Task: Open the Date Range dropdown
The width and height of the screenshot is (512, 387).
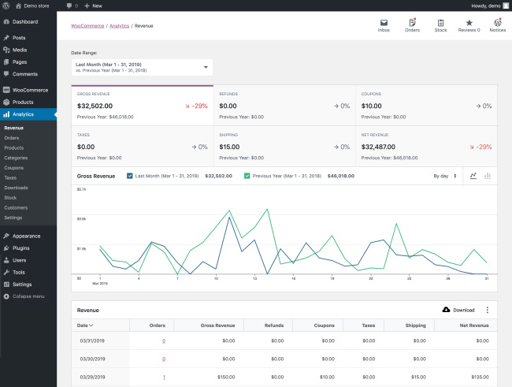Action: point(142,67)
